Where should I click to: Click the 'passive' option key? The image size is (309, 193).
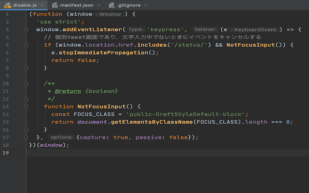(148, 137)
